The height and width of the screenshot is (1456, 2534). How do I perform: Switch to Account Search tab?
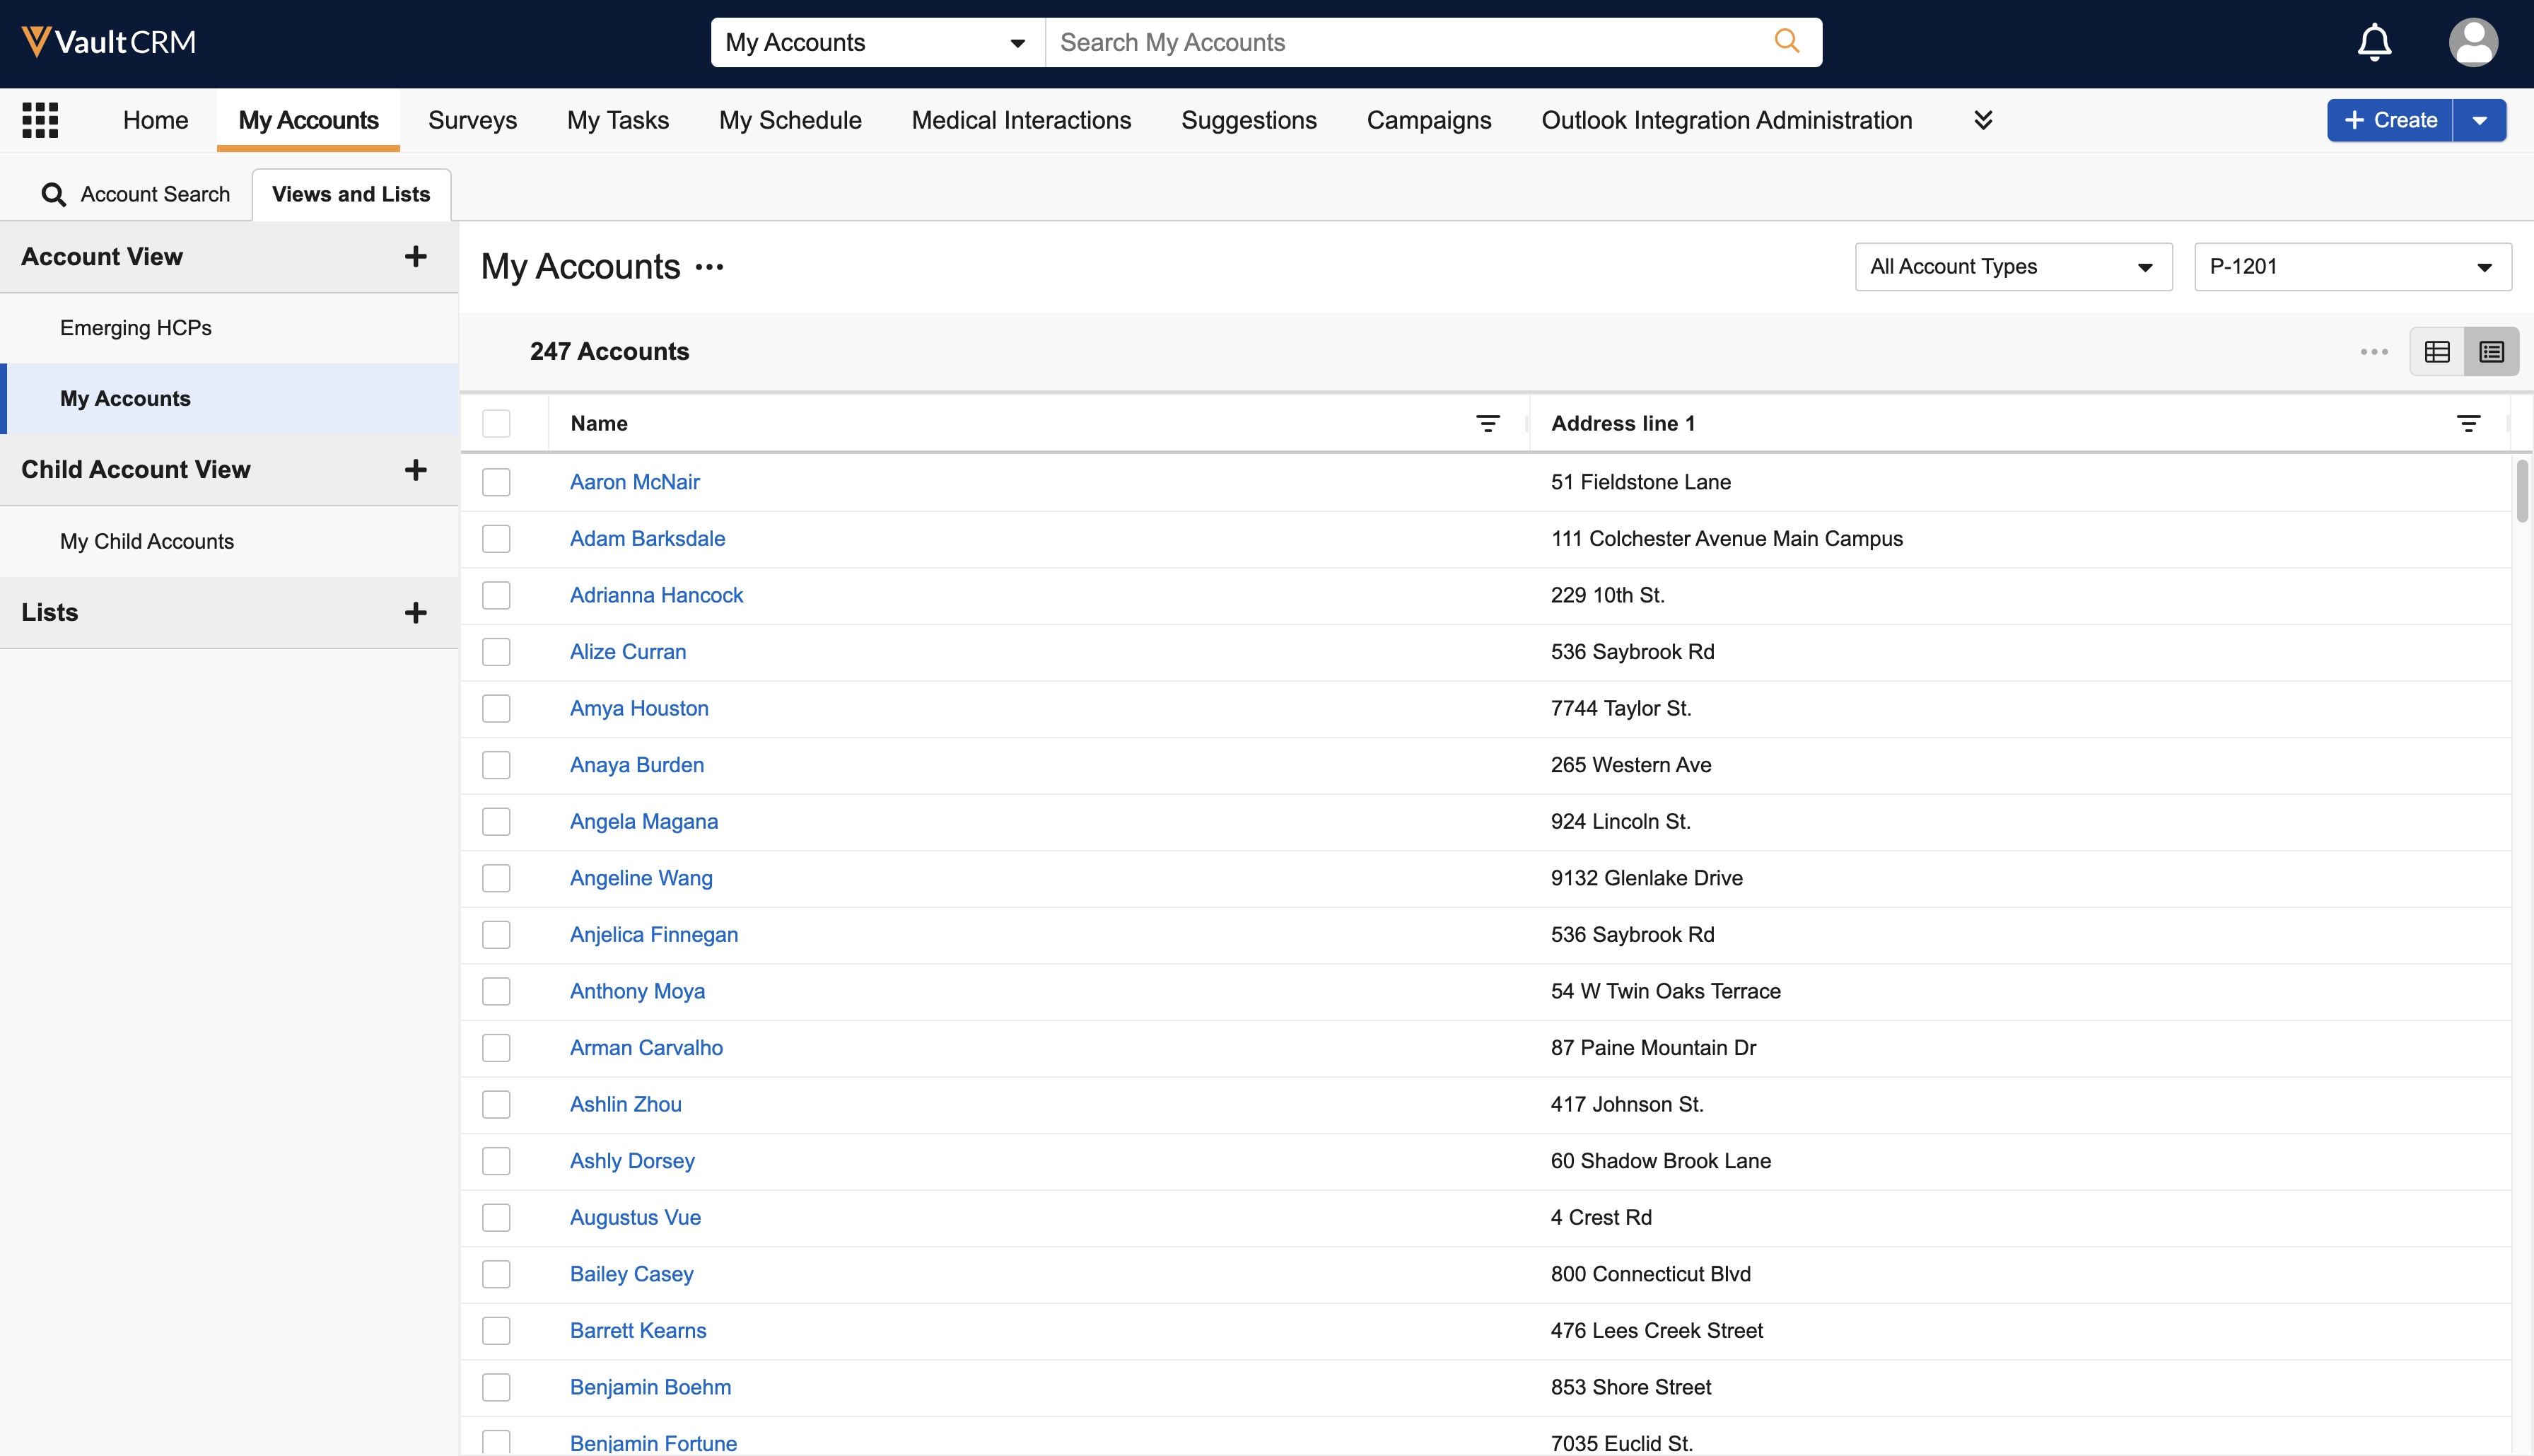click(136, 194)
